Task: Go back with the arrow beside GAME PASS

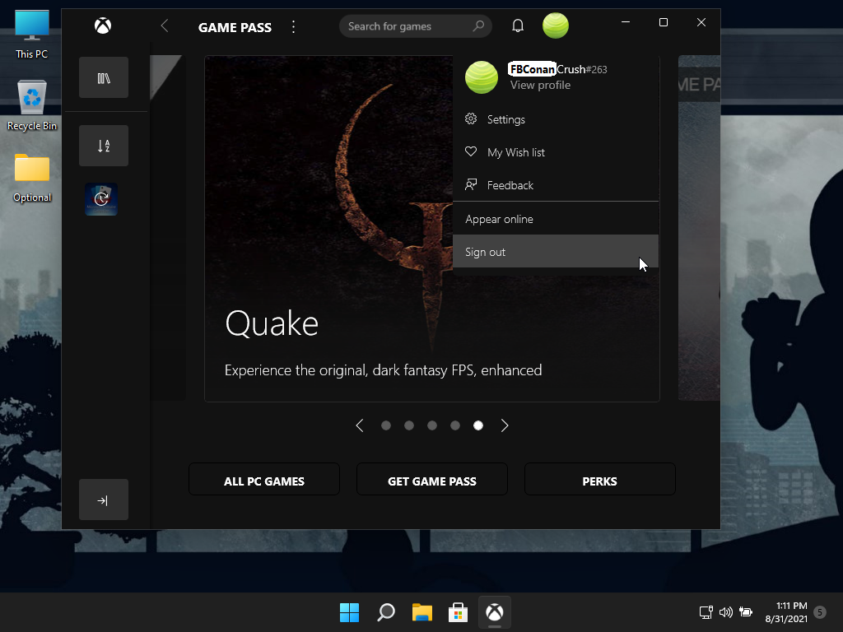Action: click(165, 26)
